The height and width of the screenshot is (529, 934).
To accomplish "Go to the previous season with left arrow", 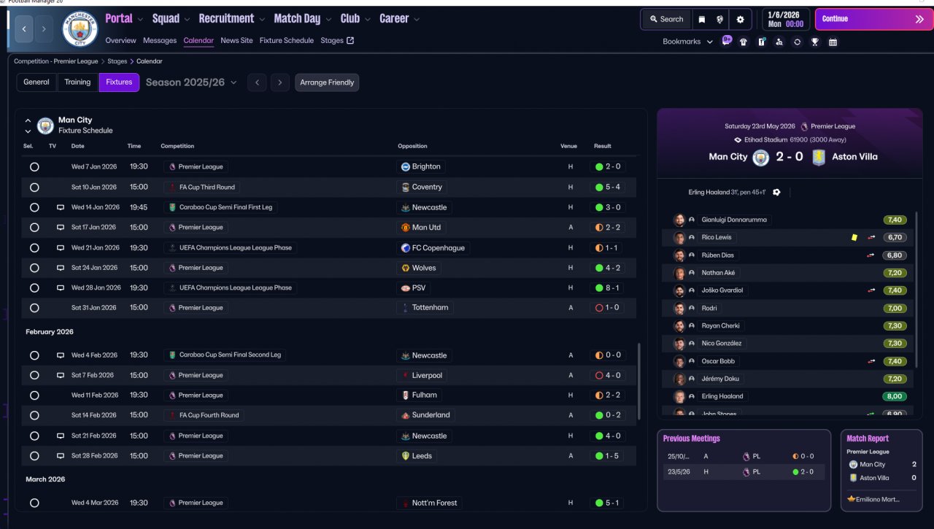I will (x=257, y=82).
